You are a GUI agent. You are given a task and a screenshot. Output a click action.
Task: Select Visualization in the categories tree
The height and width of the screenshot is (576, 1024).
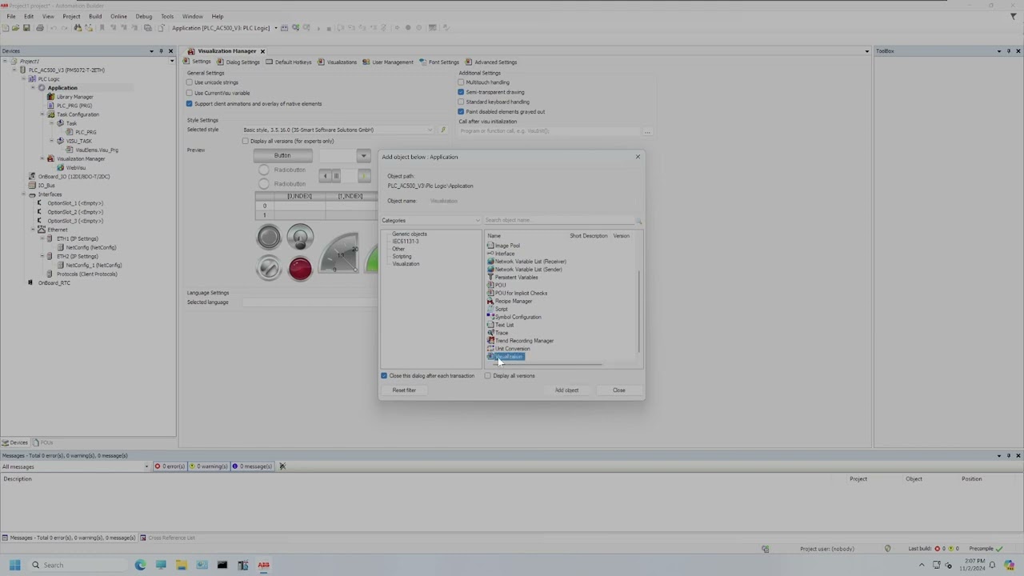[406, 264]
